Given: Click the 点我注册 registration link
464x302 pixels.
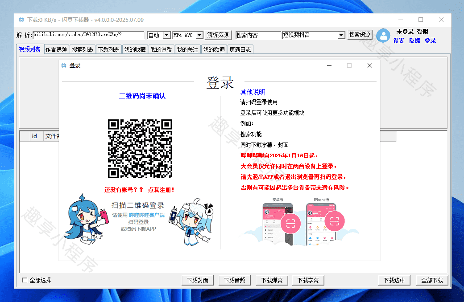Looking at the screenshot, I should click(x=161, y=190).
